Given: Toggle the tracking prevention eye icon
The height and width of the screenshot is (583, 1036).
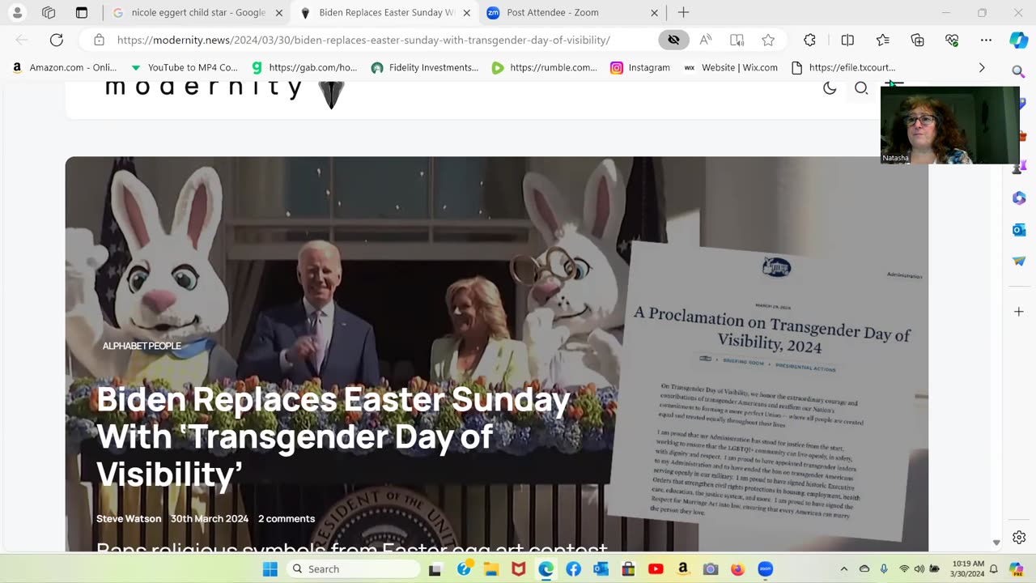Looking at the screenshot, I should pyautogui.click(x=673, y=40).
